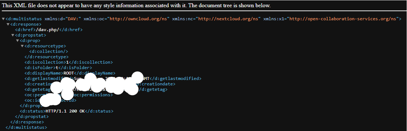
Task: Click the d:status HTTP/1.1 200 OK line
Action: [67, 111]
